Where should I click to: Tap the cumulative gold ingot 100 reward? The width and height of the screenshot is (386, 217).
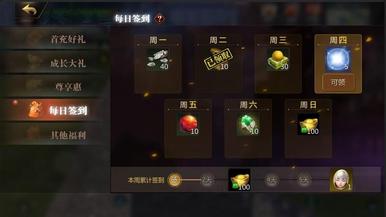tap(239, 180)
